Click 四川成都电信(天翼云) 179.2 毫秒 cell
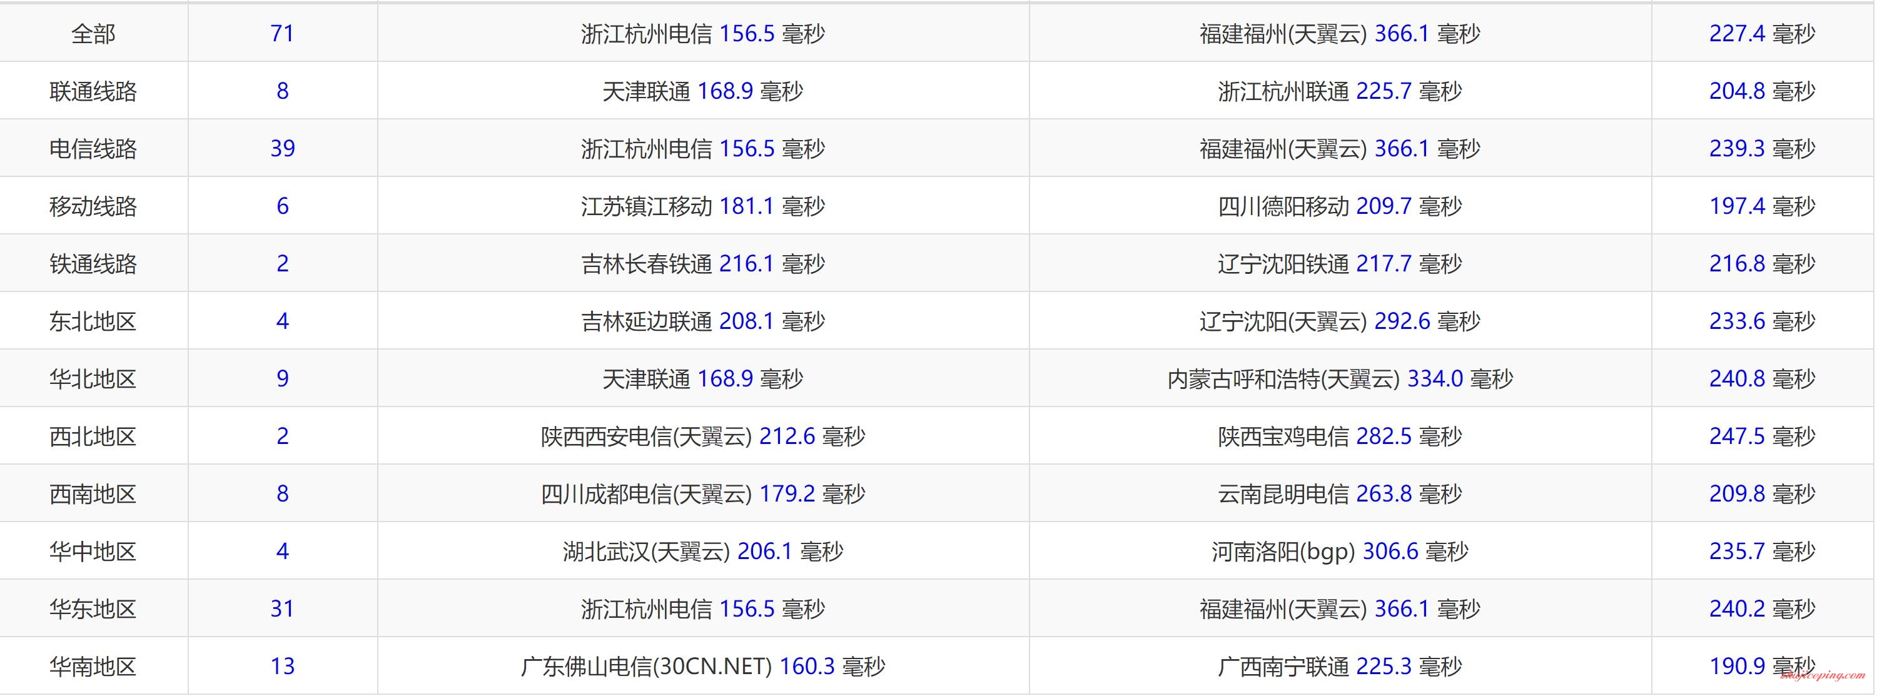The width and height of the screenshot is (1877, 696). coord(703,494)
